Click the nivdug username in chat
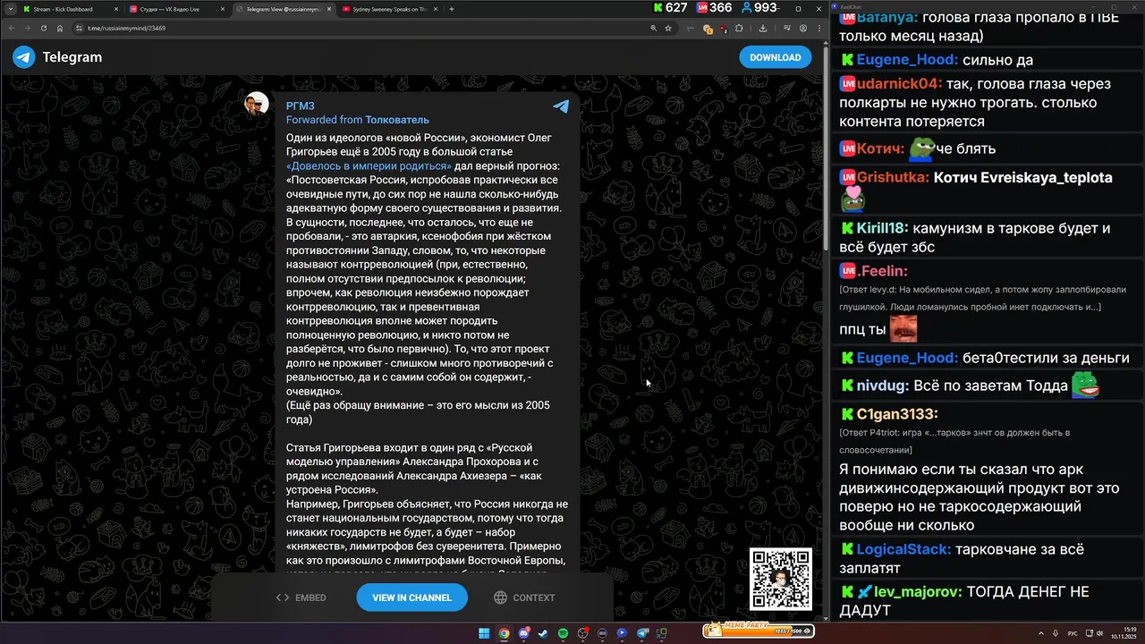The width and height of the screenshot is (1145, 644). click(882, 386)
